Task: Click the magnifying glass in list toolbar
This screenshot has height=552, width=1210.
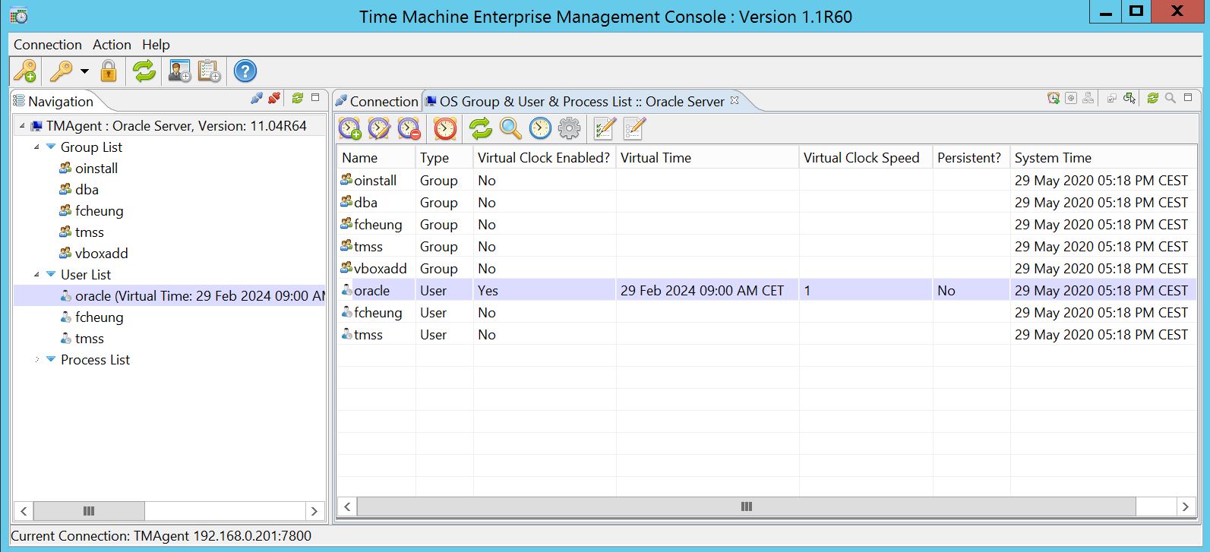Action: [510, 129]
